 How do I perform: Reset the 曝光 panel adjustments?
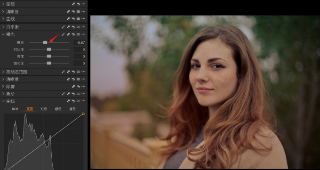pyautogui.click(x=73, y=34)
